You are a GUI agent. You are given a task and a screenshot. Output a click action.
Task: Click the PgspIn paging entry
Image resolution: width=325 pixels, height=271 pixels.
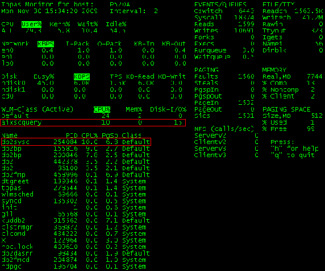pyautogui.click(x=224, y=90)
